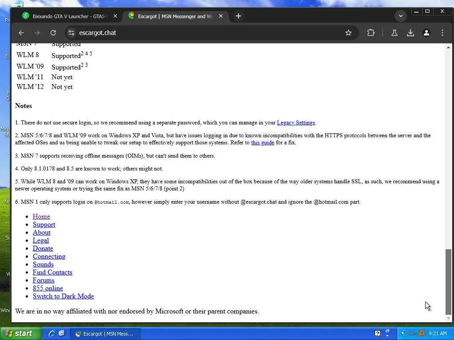Open the About link
Screen dimensions: 454x340
click(42, 232)
